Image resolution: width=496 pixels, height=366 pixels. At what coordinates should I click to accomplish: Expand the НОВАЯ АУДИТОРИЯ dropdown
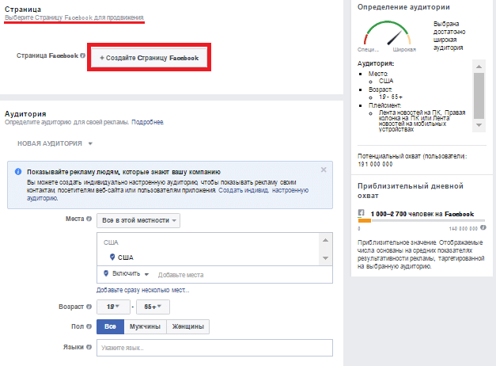click(x=55, y=143)
